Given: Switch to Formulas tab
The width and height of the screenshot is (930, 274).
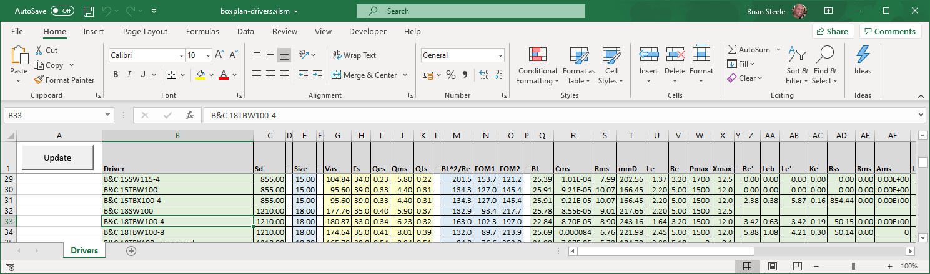Looking at the screenshot, I should [x=202, y=32].
